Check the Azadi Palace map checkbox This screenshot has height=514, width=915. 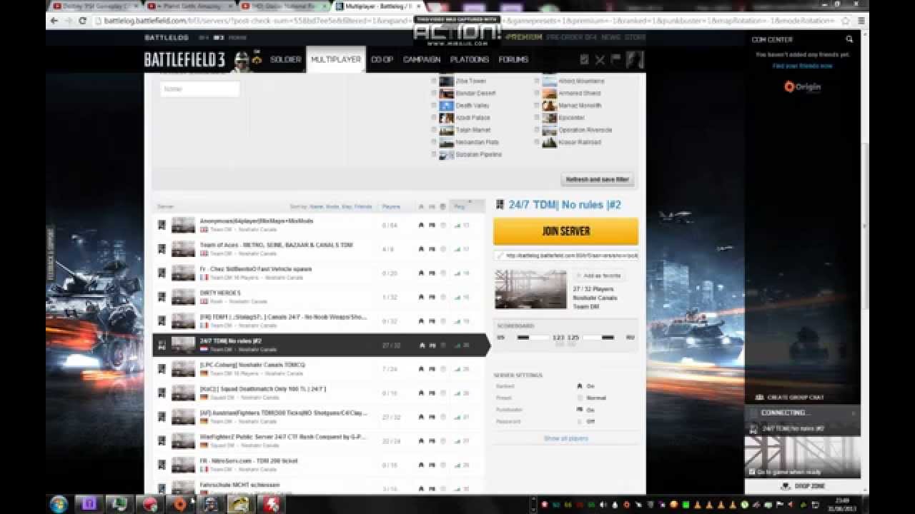434,117
